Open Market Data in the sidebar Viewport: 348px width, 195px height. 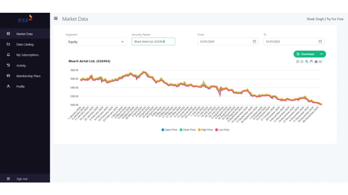tap(24, 34)
